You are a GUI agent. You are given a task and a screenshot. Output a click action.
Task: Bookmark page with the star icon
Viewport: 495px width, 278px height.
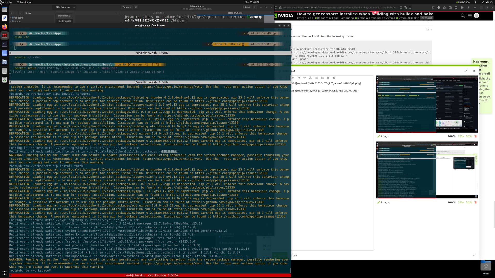[x=410, y=8]
